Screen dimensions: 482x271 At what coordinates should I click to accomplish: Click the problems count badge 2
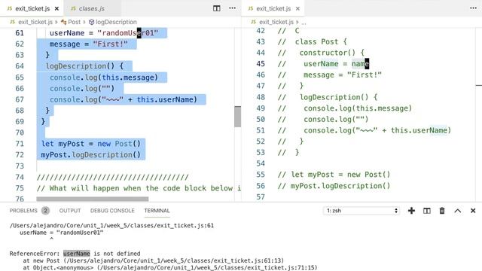pyautogui.click(x=45, y=211)
